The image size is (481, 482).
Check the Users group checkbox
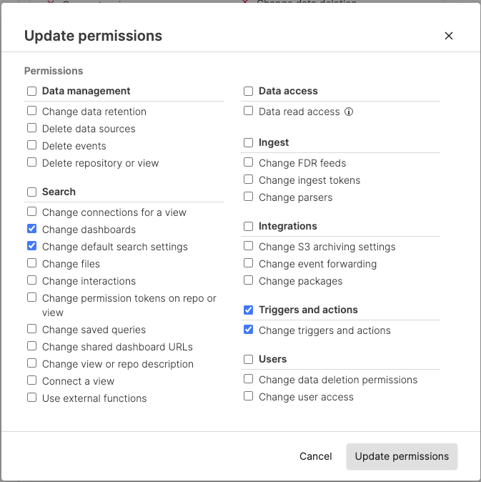tap(248, 359)
